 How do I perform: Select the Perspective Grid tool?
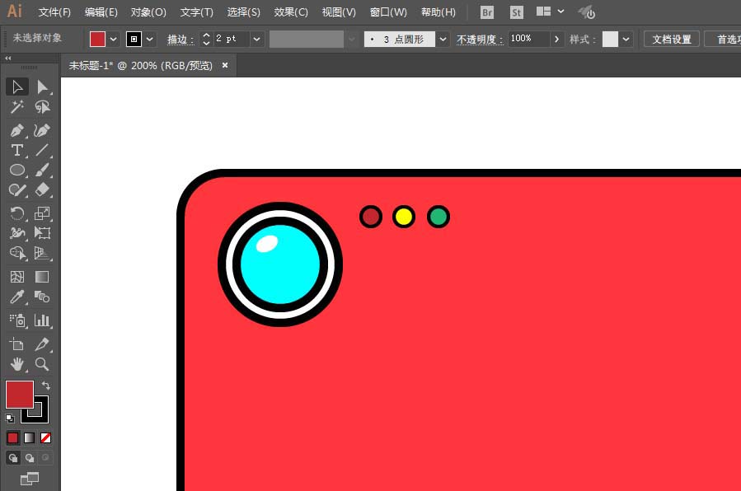42,254
